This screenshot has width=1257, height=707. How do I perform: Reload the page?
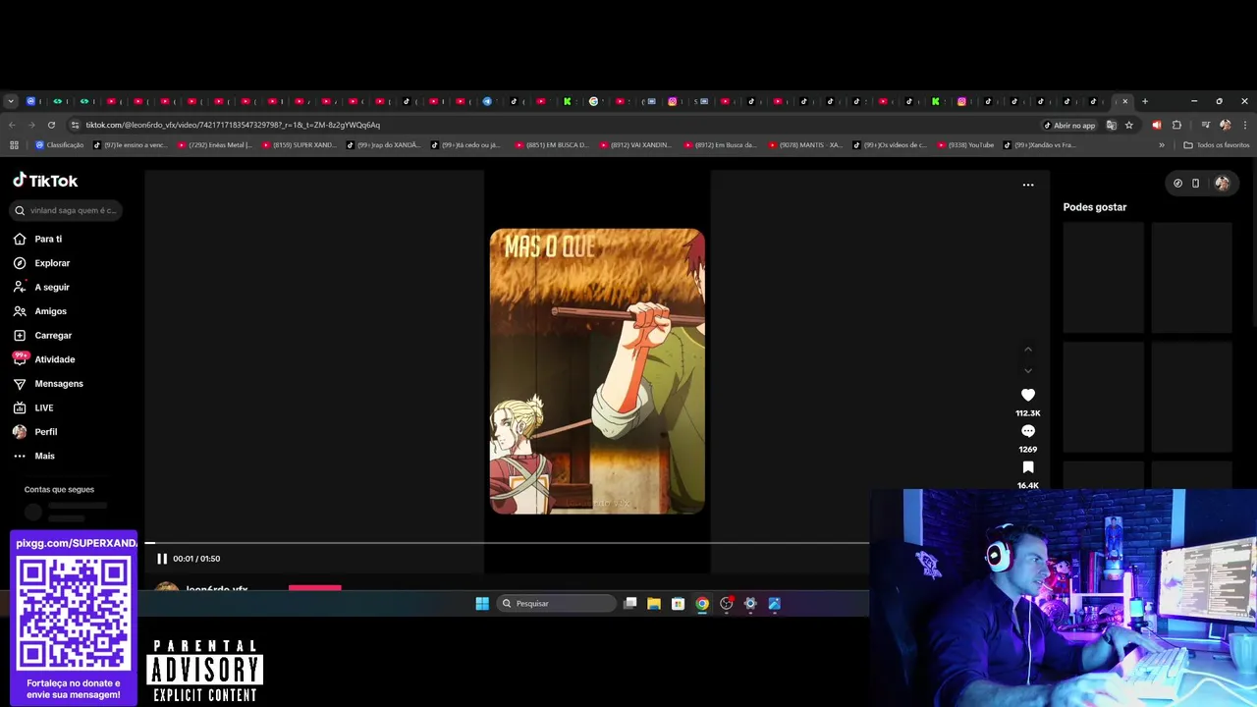tap(51, 125)
